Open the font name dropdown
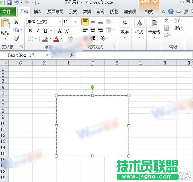The height and width of the screenshot is (182, 193). pos(60,22)
